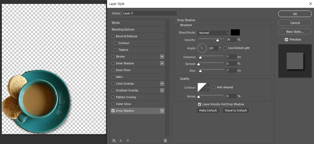Open the Contour picker dropdown arrow
314x144 pixels.
[208, 87]
